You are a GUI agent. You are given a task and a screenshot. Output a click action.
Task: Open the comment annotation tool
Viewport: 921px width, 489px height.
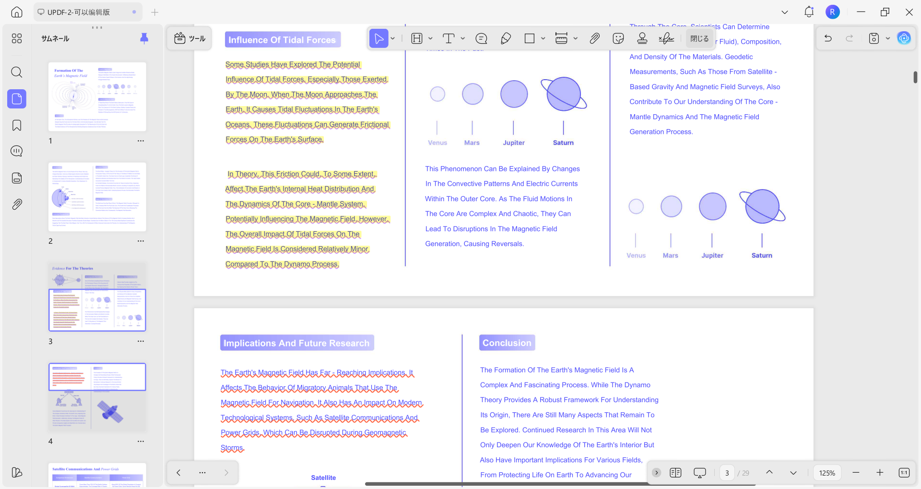tap(481, 38)
